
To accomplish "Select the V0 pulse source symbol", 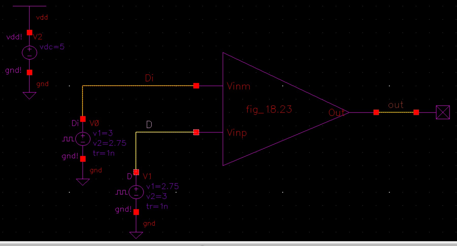I will (83, 139).
